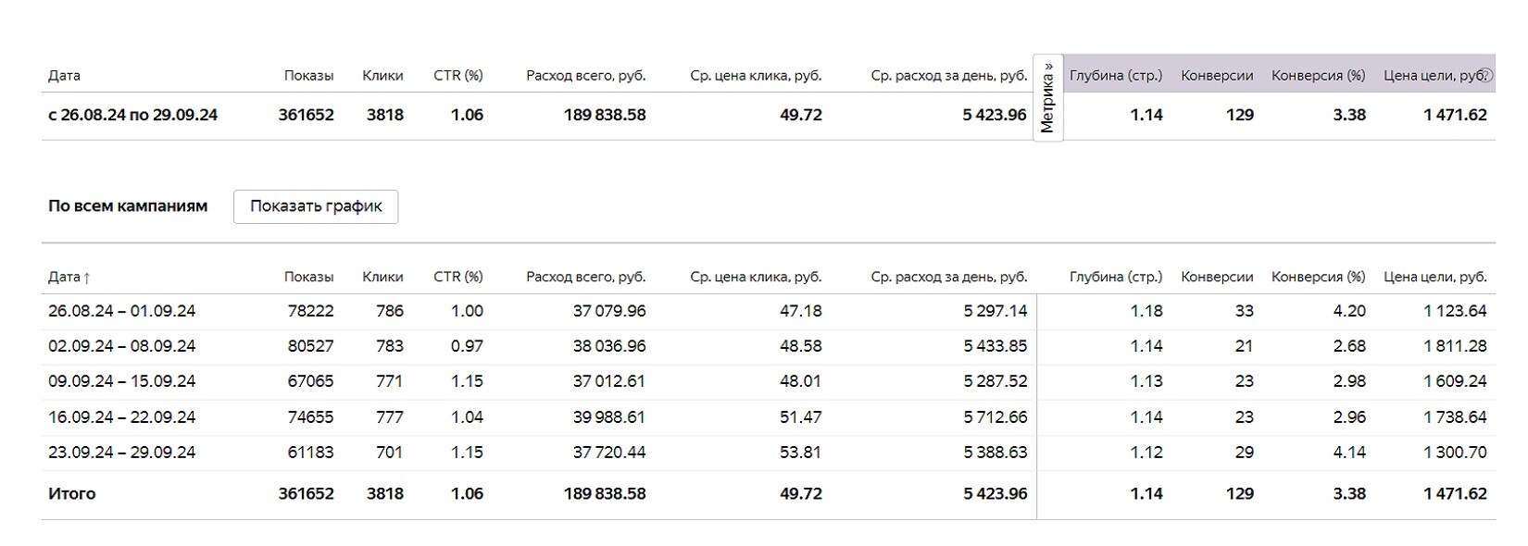Image resolution: width=1528 pixels, height=546 pixels.
Task: Sort lower table by "Цена цели, руб." header
Action: pos(1434,277)
